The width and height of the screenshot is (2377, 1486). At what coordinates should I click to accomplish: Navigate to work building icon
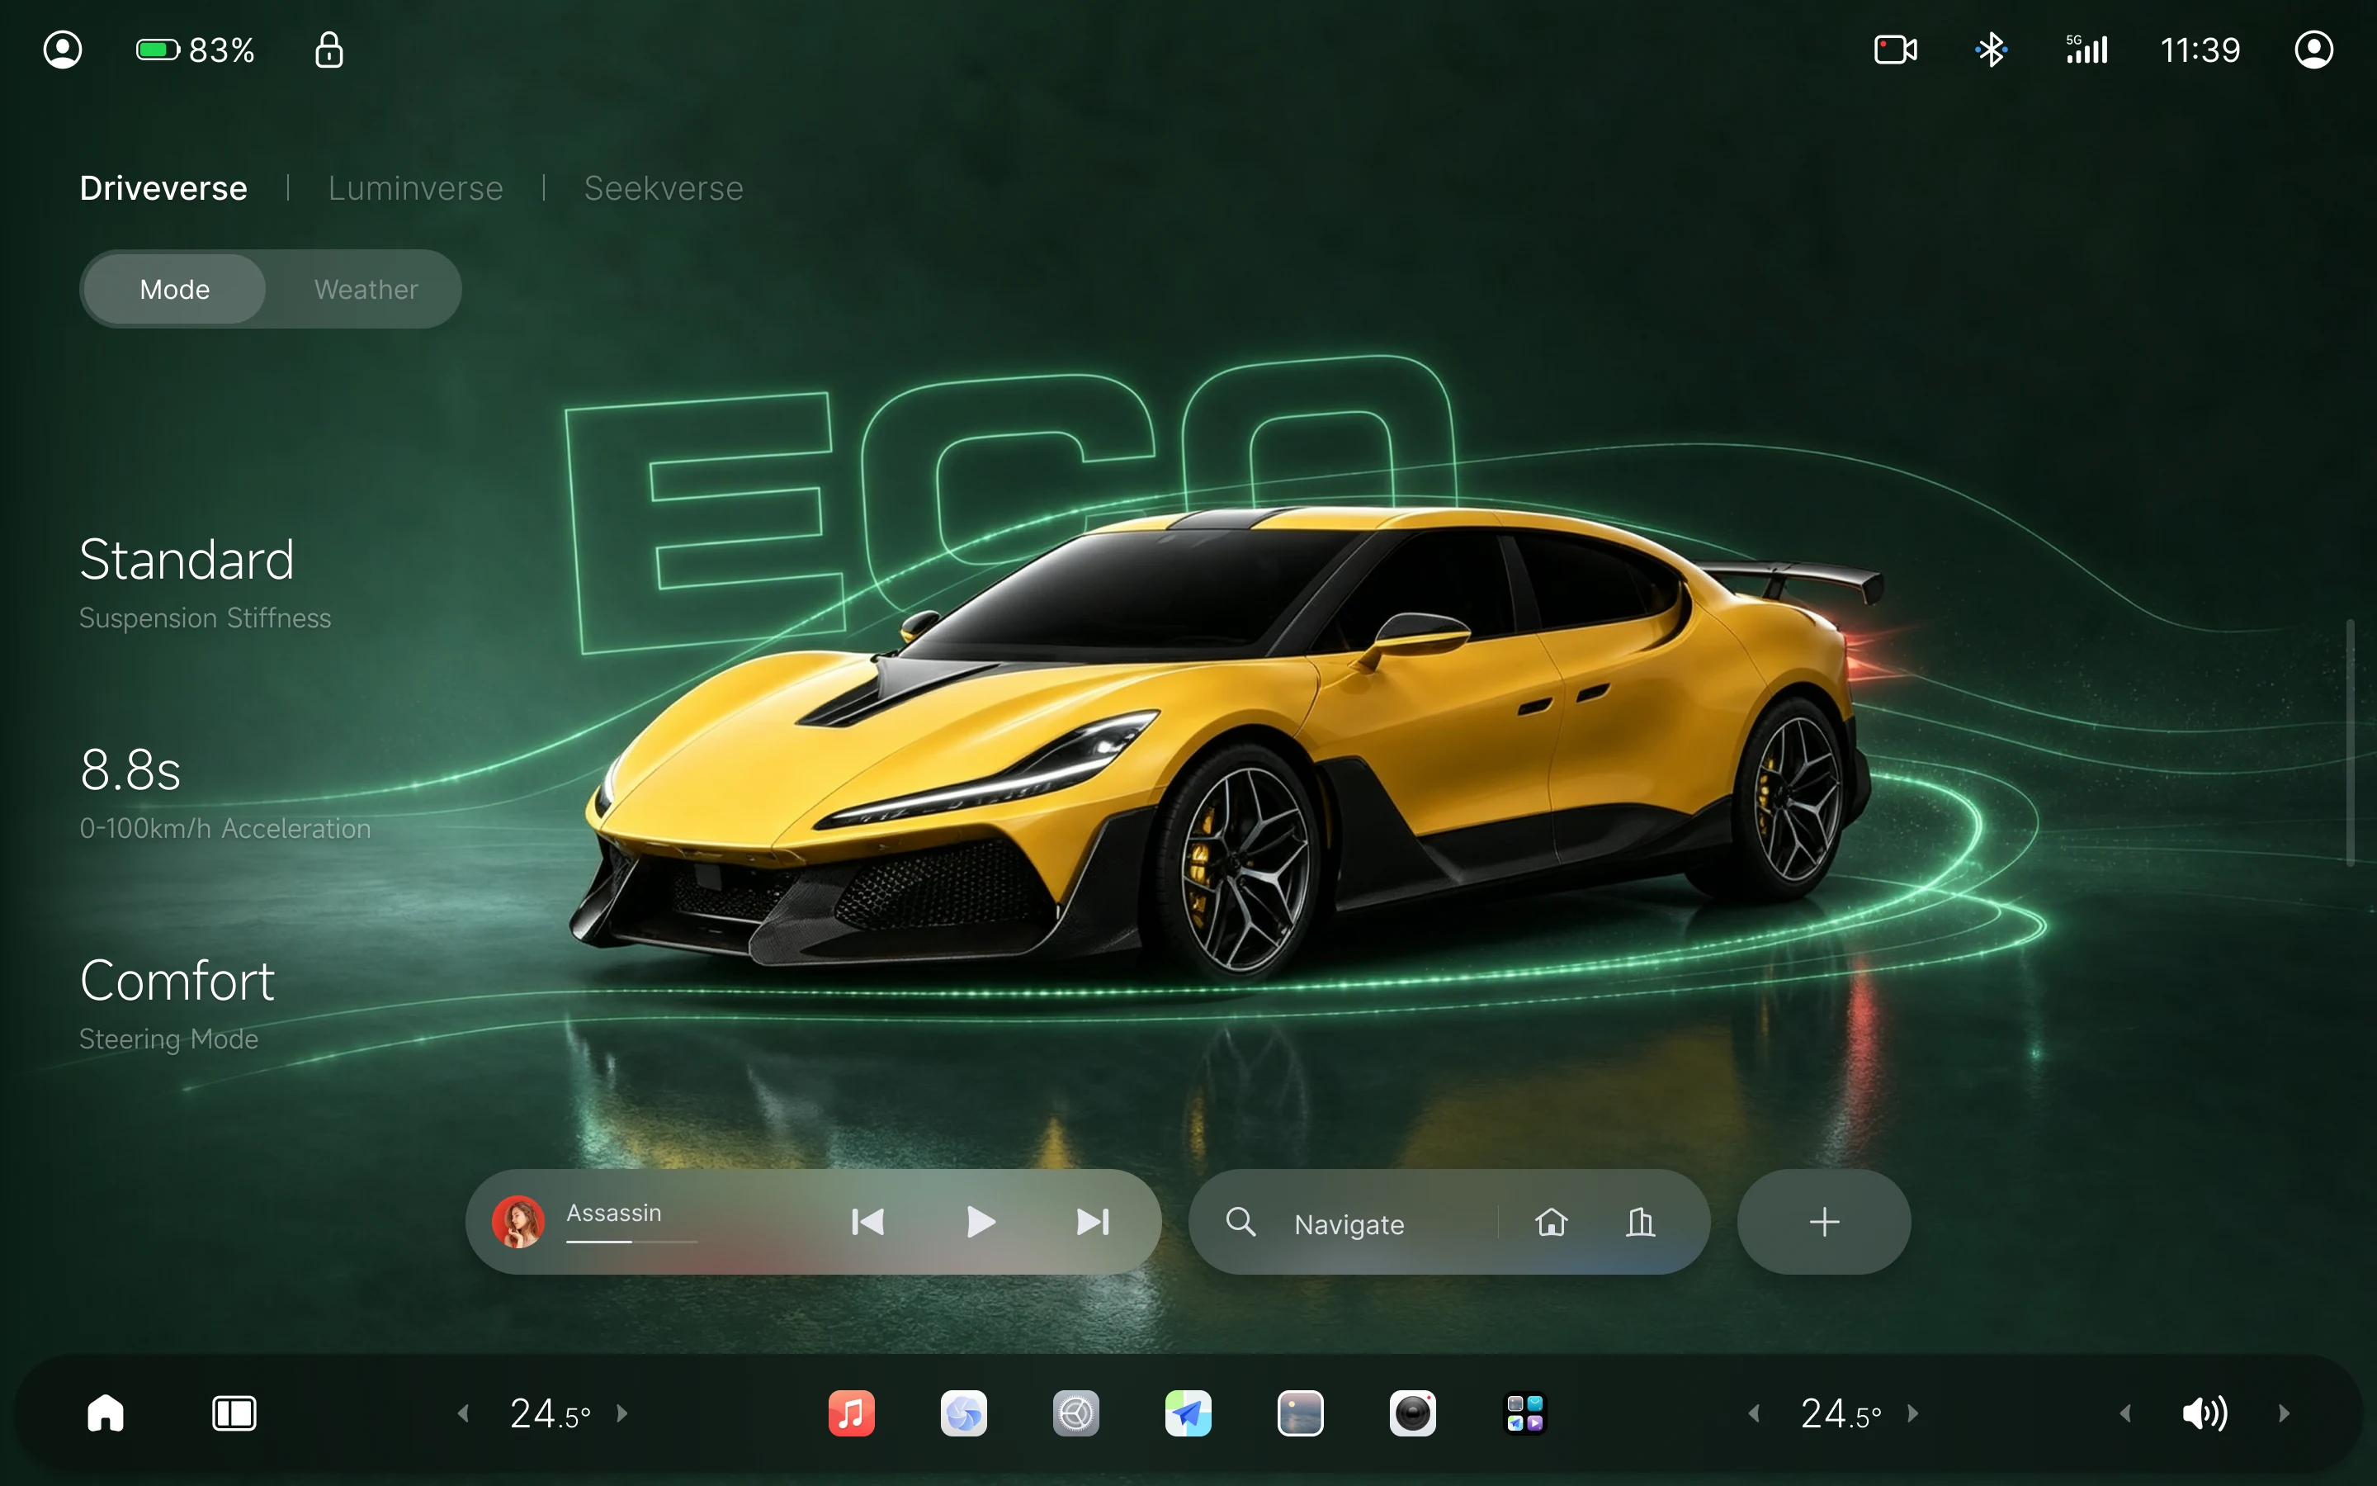[x=1640, y=1222]
